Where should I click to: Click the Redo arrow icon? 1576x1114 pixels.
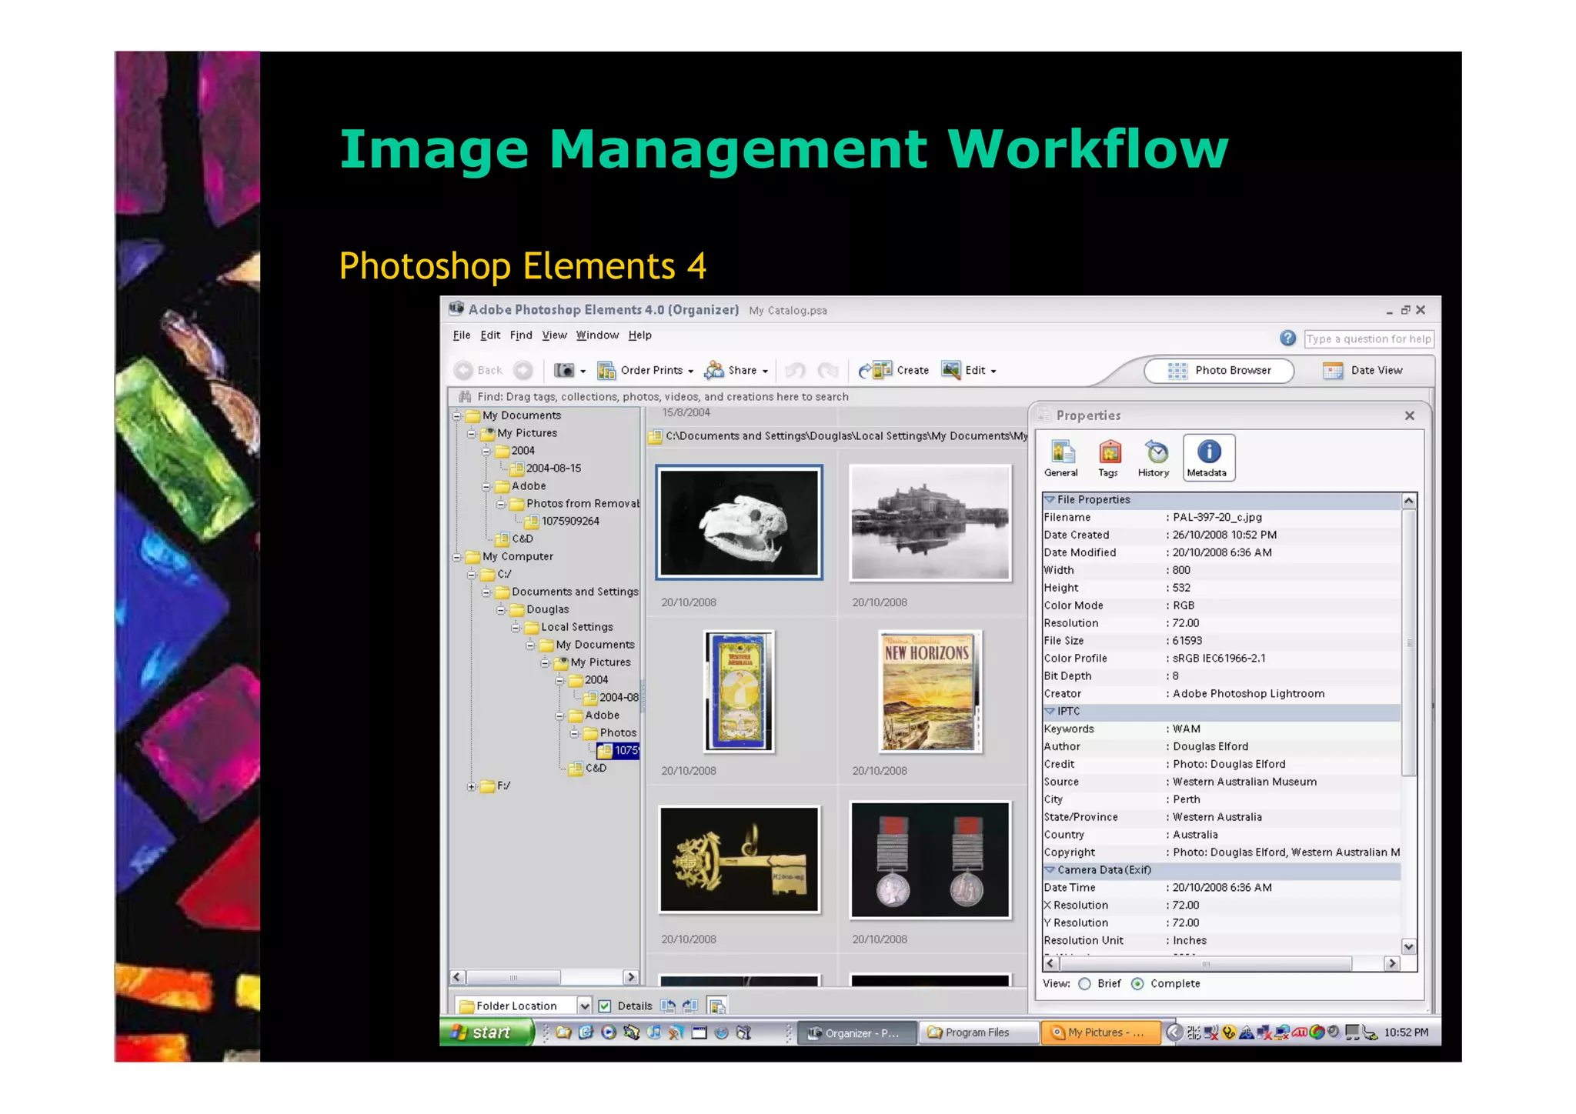828,371
